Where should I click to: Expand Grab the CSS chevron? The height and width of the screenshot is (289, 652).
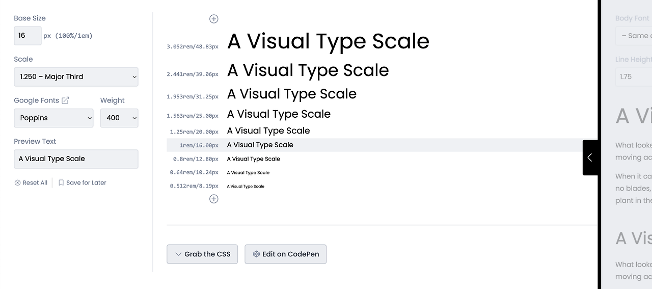[x=178, y=254]
